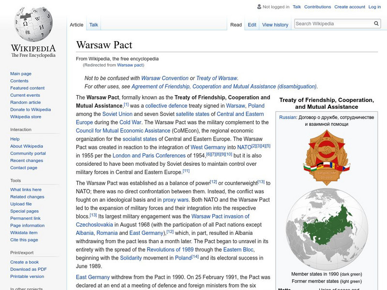Open Council for Mutual Economic Assistance
The width and height of the screenshot is (387, 290).
pyautogui.click(x=123, y=130)
